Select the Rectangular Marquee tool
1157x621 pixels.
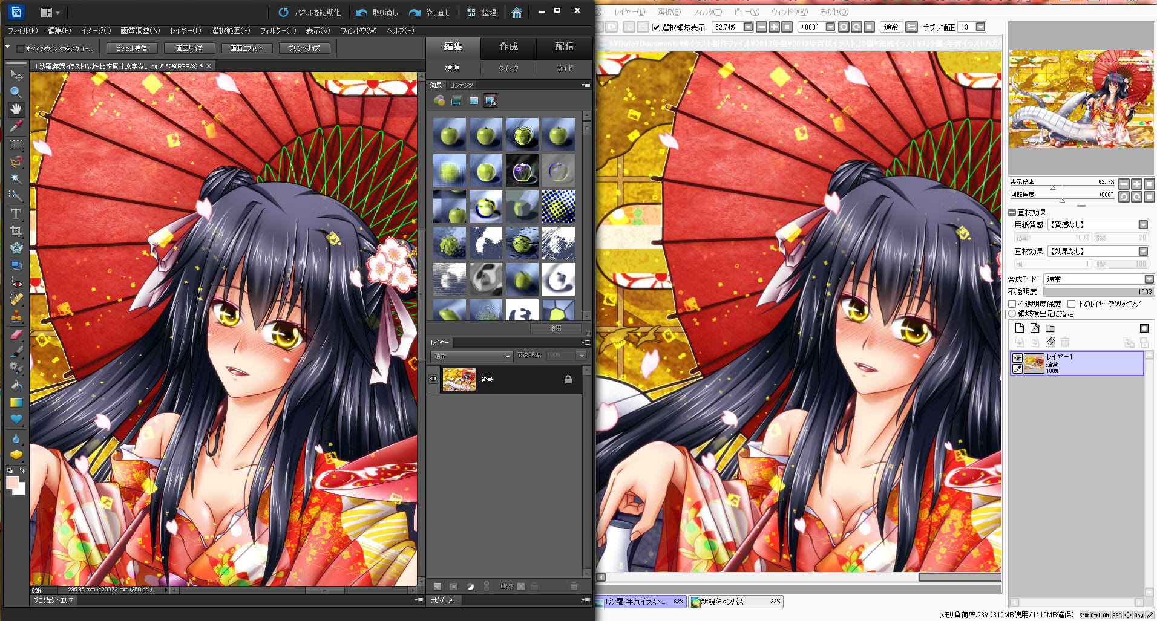pyautogui.click(x=16, y=145)
